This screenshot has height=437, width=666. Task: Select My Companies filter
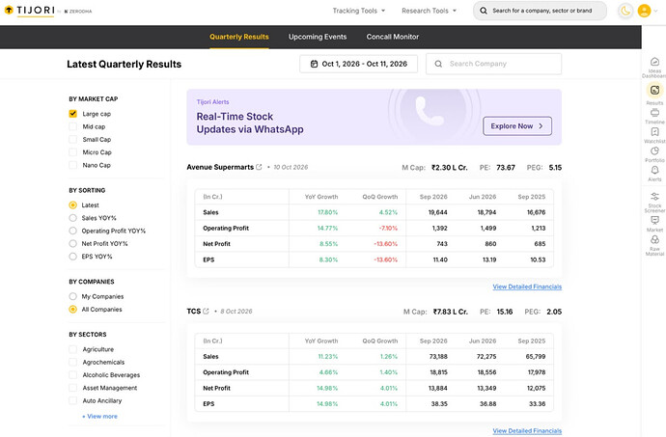[73, 296]
